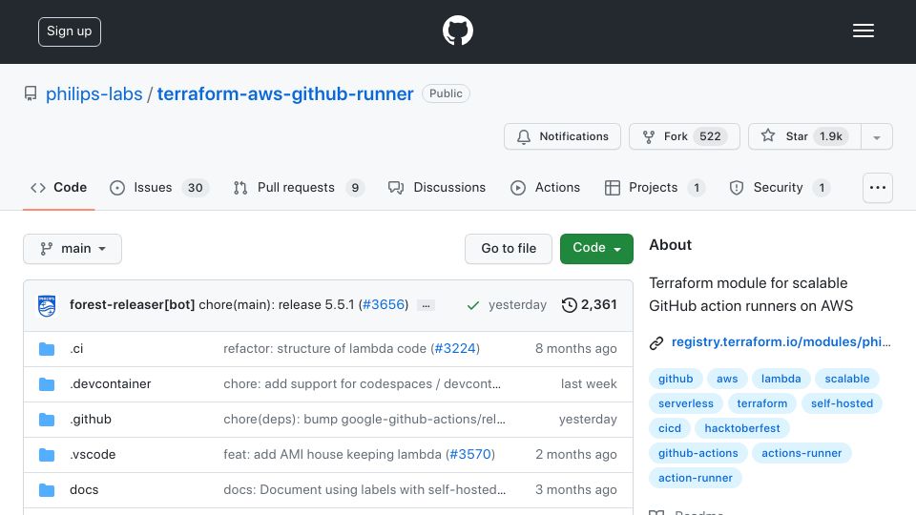
Task: Click the link chain icon in About
Action: tap(656, 342)
